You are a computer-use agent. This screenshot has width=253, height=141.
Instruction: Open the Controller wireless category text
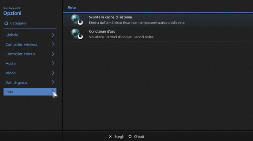[21, 45]
